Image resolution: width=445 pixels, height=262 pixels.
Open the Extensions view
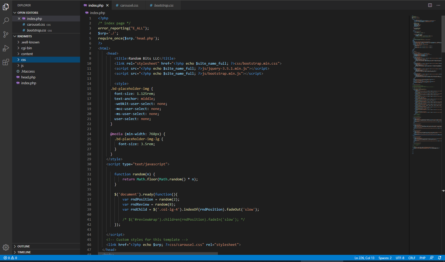[x=6, y=62]
